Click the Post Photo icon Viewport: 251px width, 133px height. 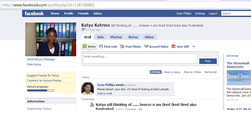point(122,46)
